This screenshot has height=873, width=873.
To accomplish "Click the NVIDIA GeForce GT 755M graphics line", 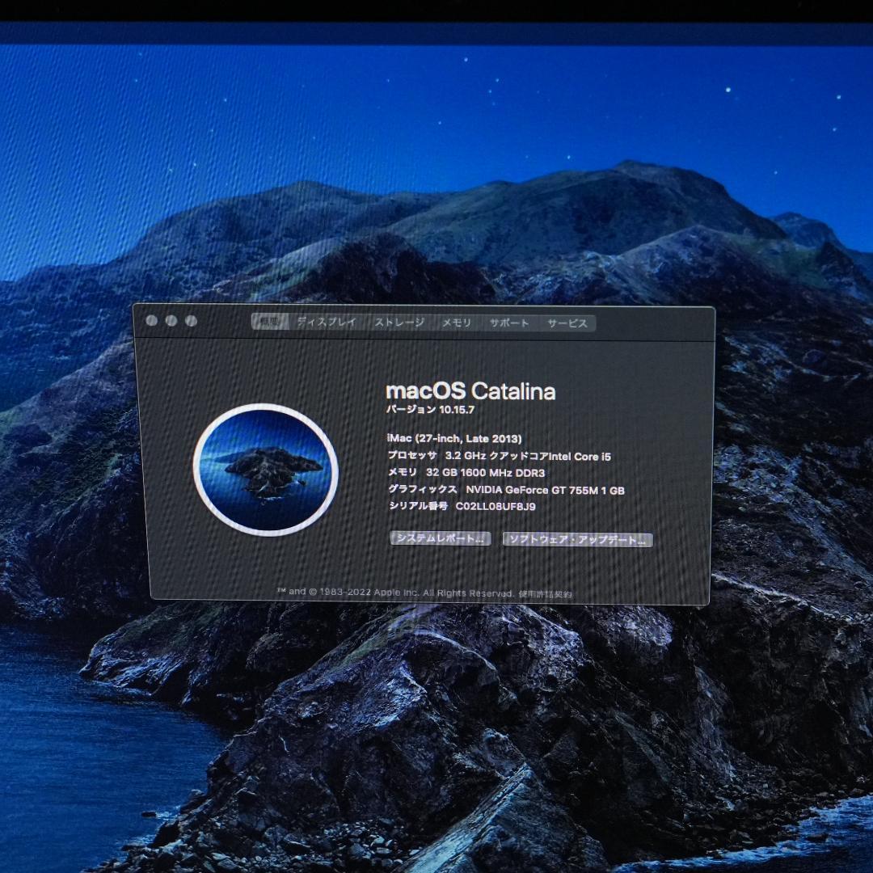I will (545, 490).
